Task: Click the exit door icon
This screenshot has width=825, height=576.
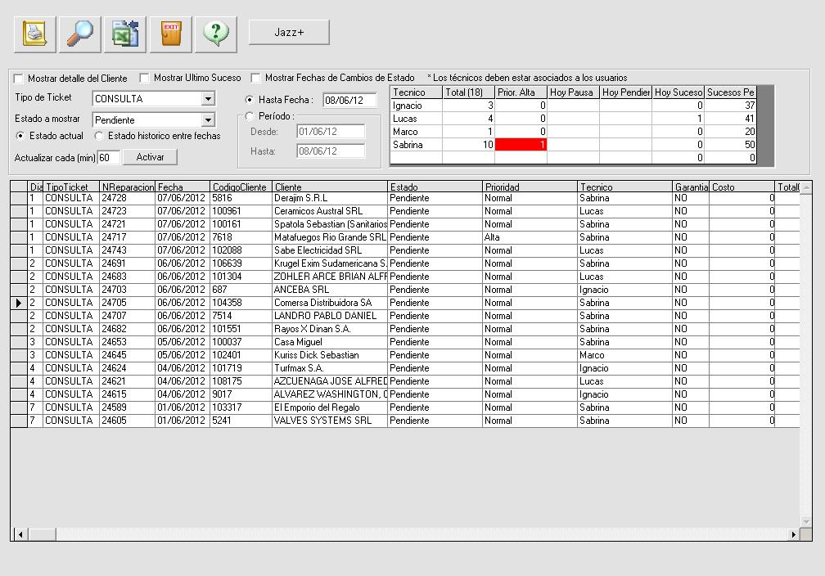Action: pyautogui.click(x=170, y=34)
